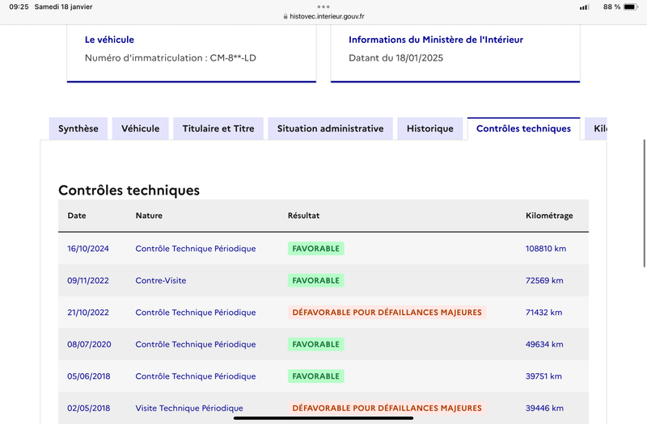Open the Véhicule tab
Screen dimensions: 647x424
140,128
